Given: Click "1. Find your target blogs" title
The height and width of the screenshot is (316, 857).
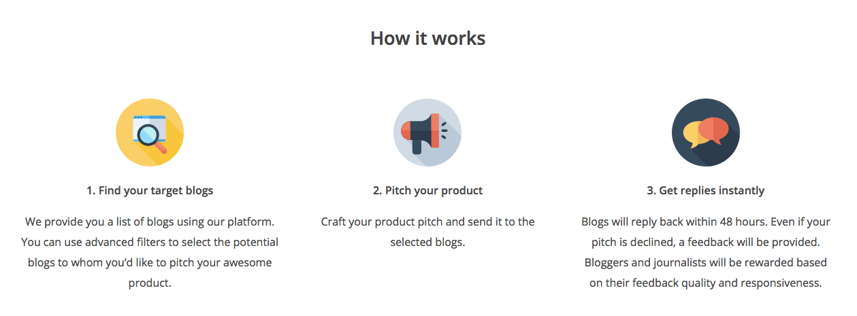Looking at the screenshot, I should (150, 190).
